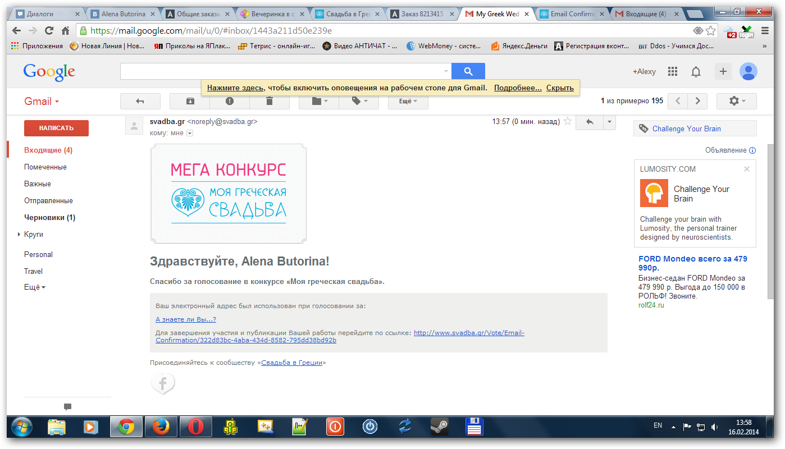Open the FORD Mondeo ad link

pyautogui.click(x=693, y=263)
